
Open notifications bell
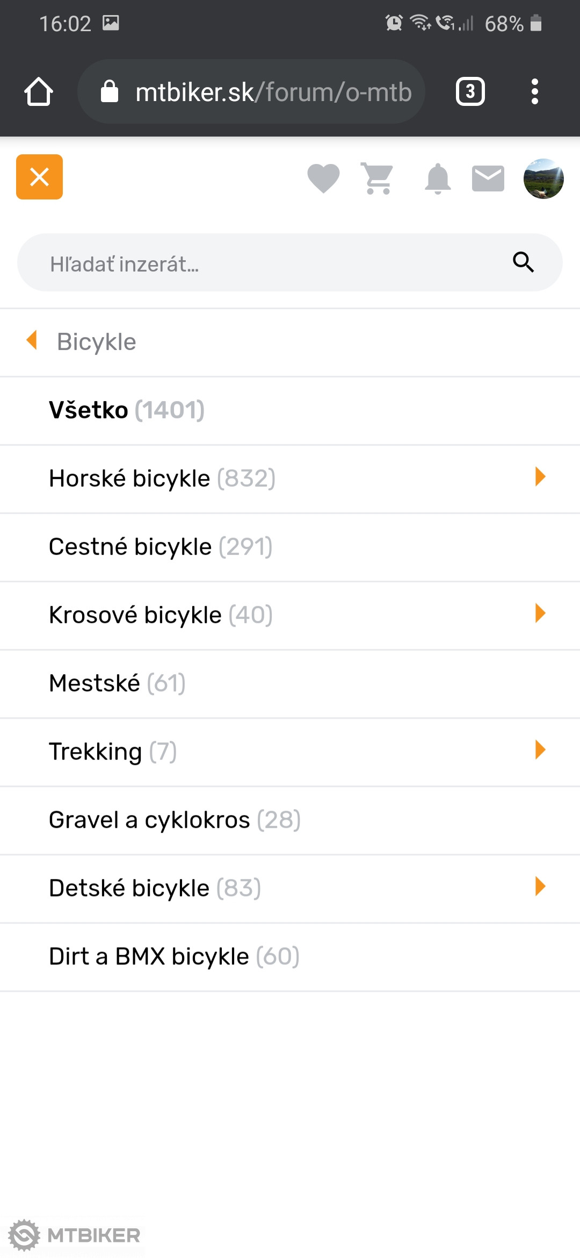[438, 178]
